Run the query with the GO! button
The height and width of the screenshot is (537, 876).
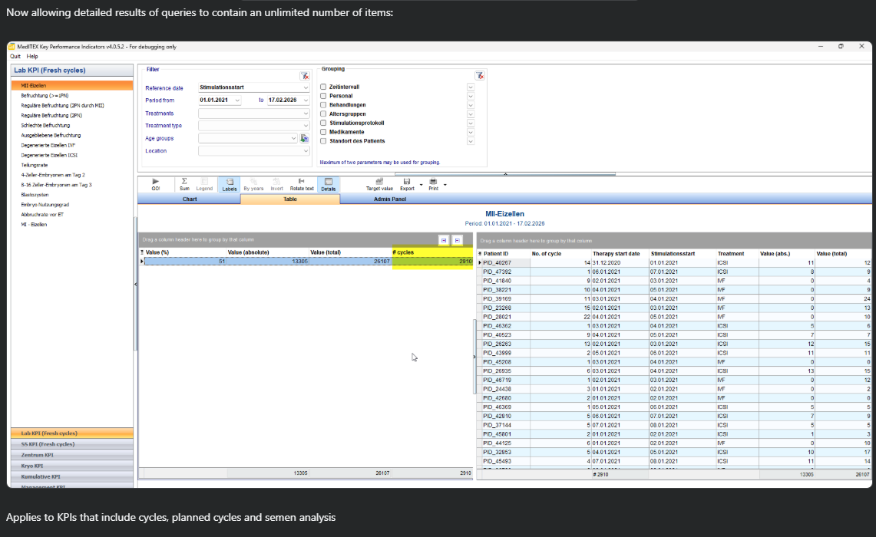click(x=155, y=184)
